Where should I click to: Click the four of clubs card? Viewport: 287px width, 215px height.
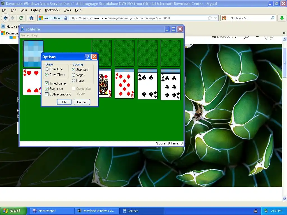[147, 86]
